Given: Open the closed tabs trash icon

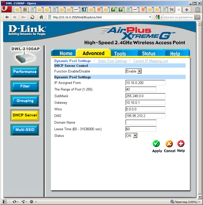Looking at the screenshot, I should (x=198, y=10).
